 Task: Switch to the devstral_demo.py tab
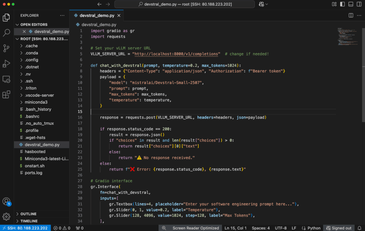coord(97,16)
